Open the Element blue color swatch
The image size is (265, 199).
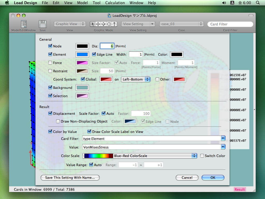[82, 54]
